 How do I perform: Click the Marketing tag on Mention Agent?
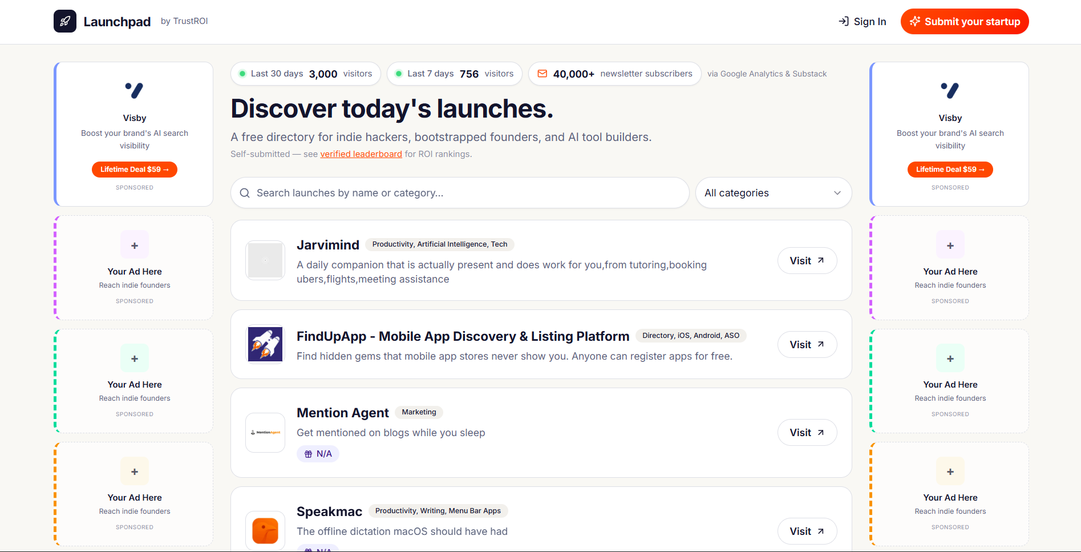pyautogui.click(x=419, y=412)
